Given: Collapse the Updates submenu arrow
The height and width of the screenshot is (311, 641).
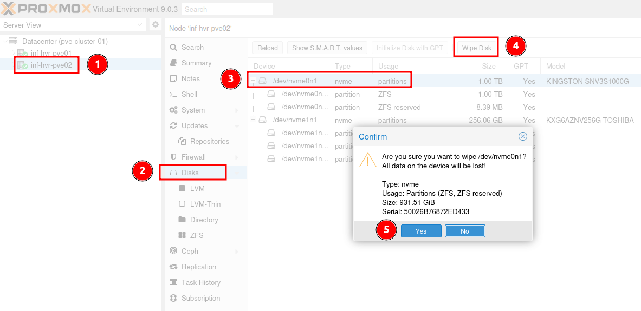Looking at the screenshot, I should pos(237,125).
